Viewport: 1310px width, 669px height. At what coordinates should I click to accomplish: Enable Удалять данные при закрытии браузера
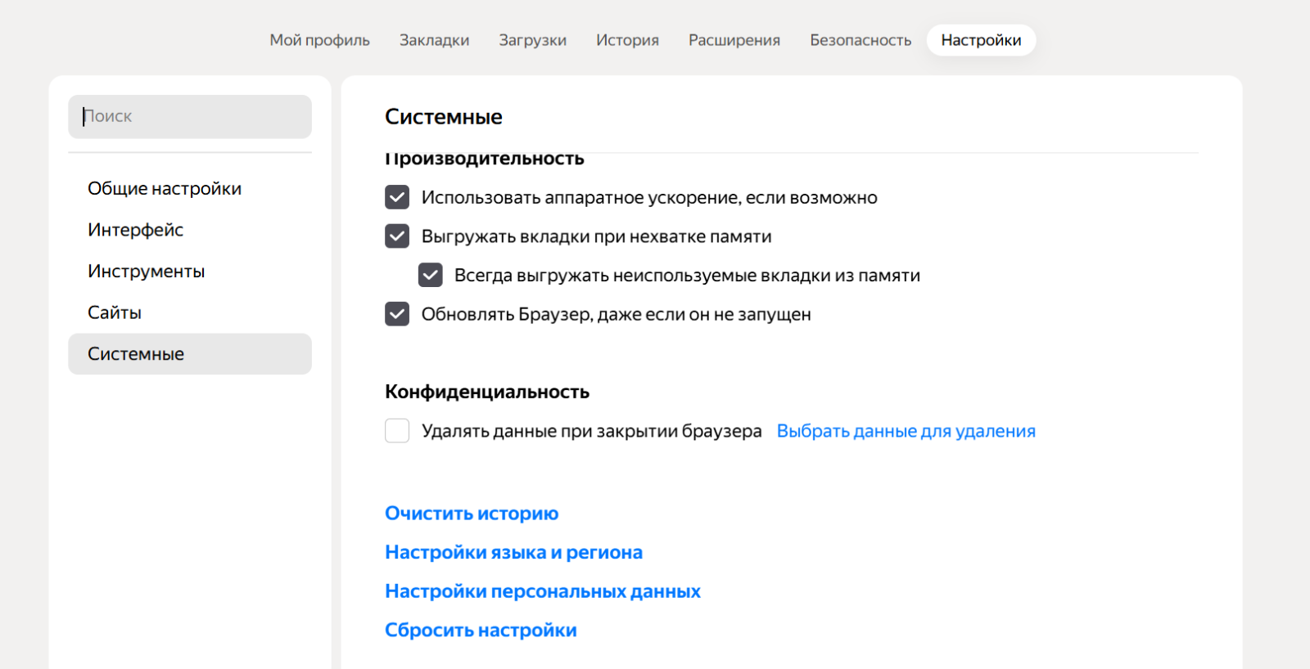(397, 430)
